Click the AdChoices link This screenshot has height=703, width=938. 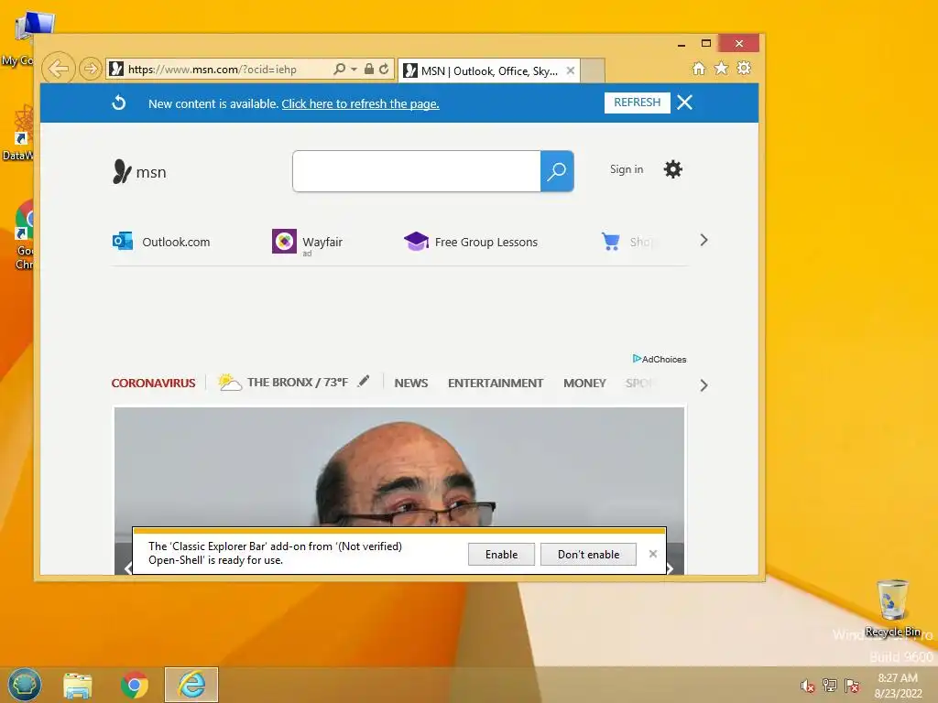[x=660, y=359]
